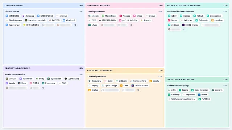Screen dimensions: 232x130
Task: Open the MILES Mobility company chip
Action: [107, 20]
